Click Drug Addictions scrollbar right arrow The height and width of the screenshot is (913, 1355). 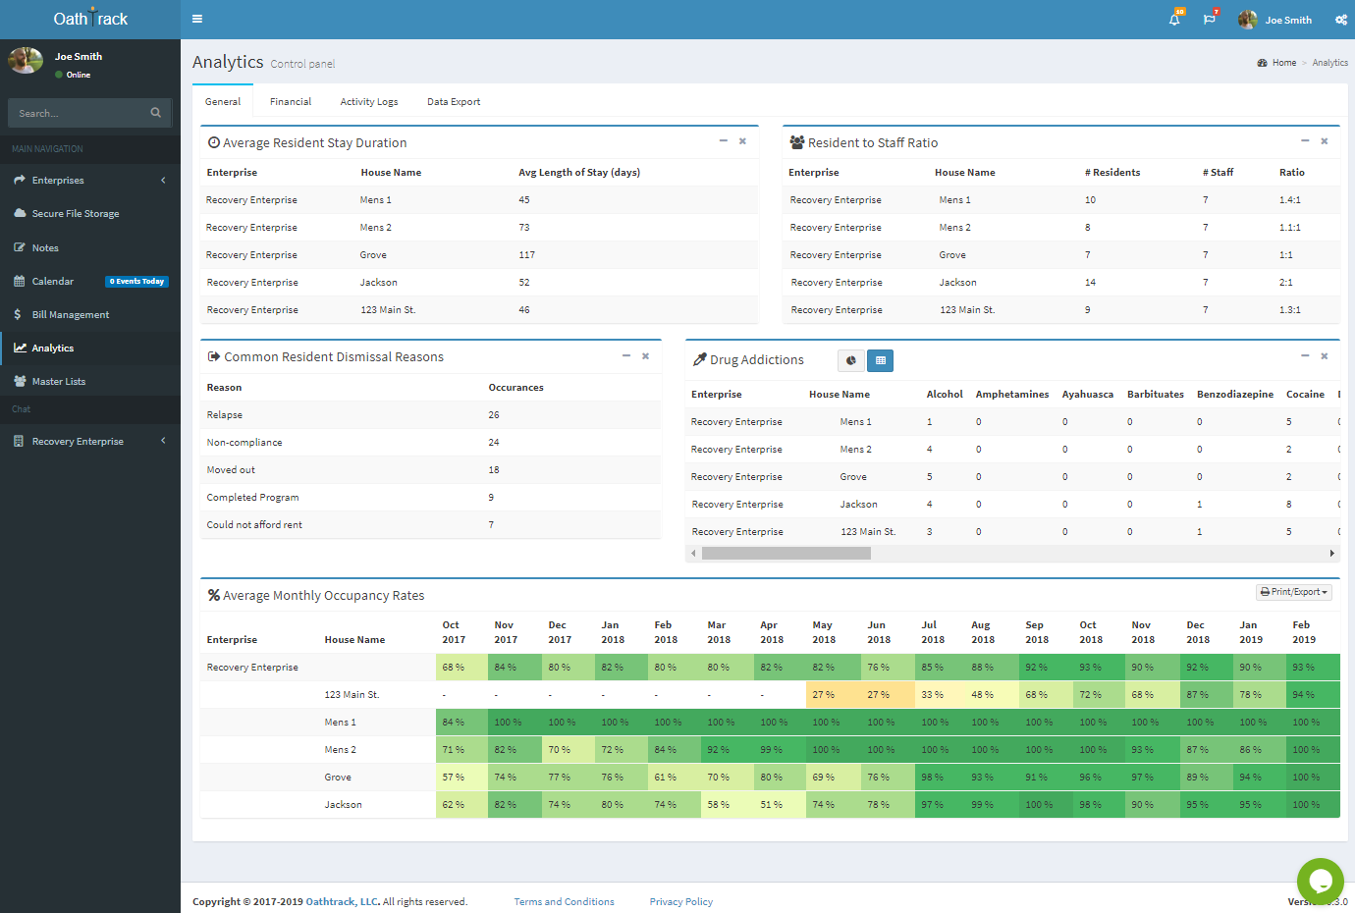pyautogui.click(x=1332, y=554)
